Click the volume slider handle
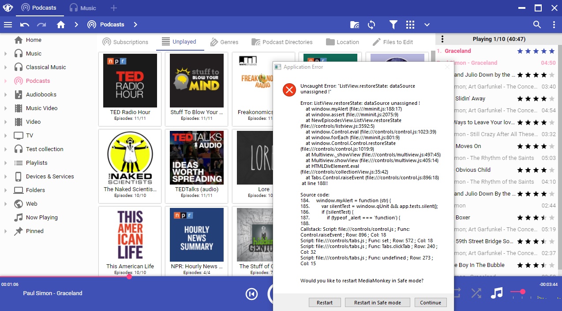Image resolution: width=562 pixels, height=311 pixels. point(523,292)
